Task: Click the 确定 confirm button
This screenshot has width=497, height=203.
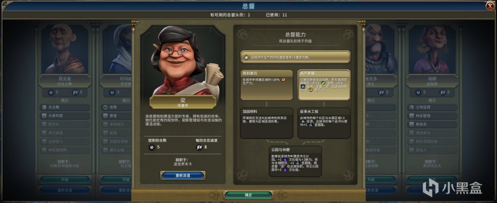Action: point(248,195)
